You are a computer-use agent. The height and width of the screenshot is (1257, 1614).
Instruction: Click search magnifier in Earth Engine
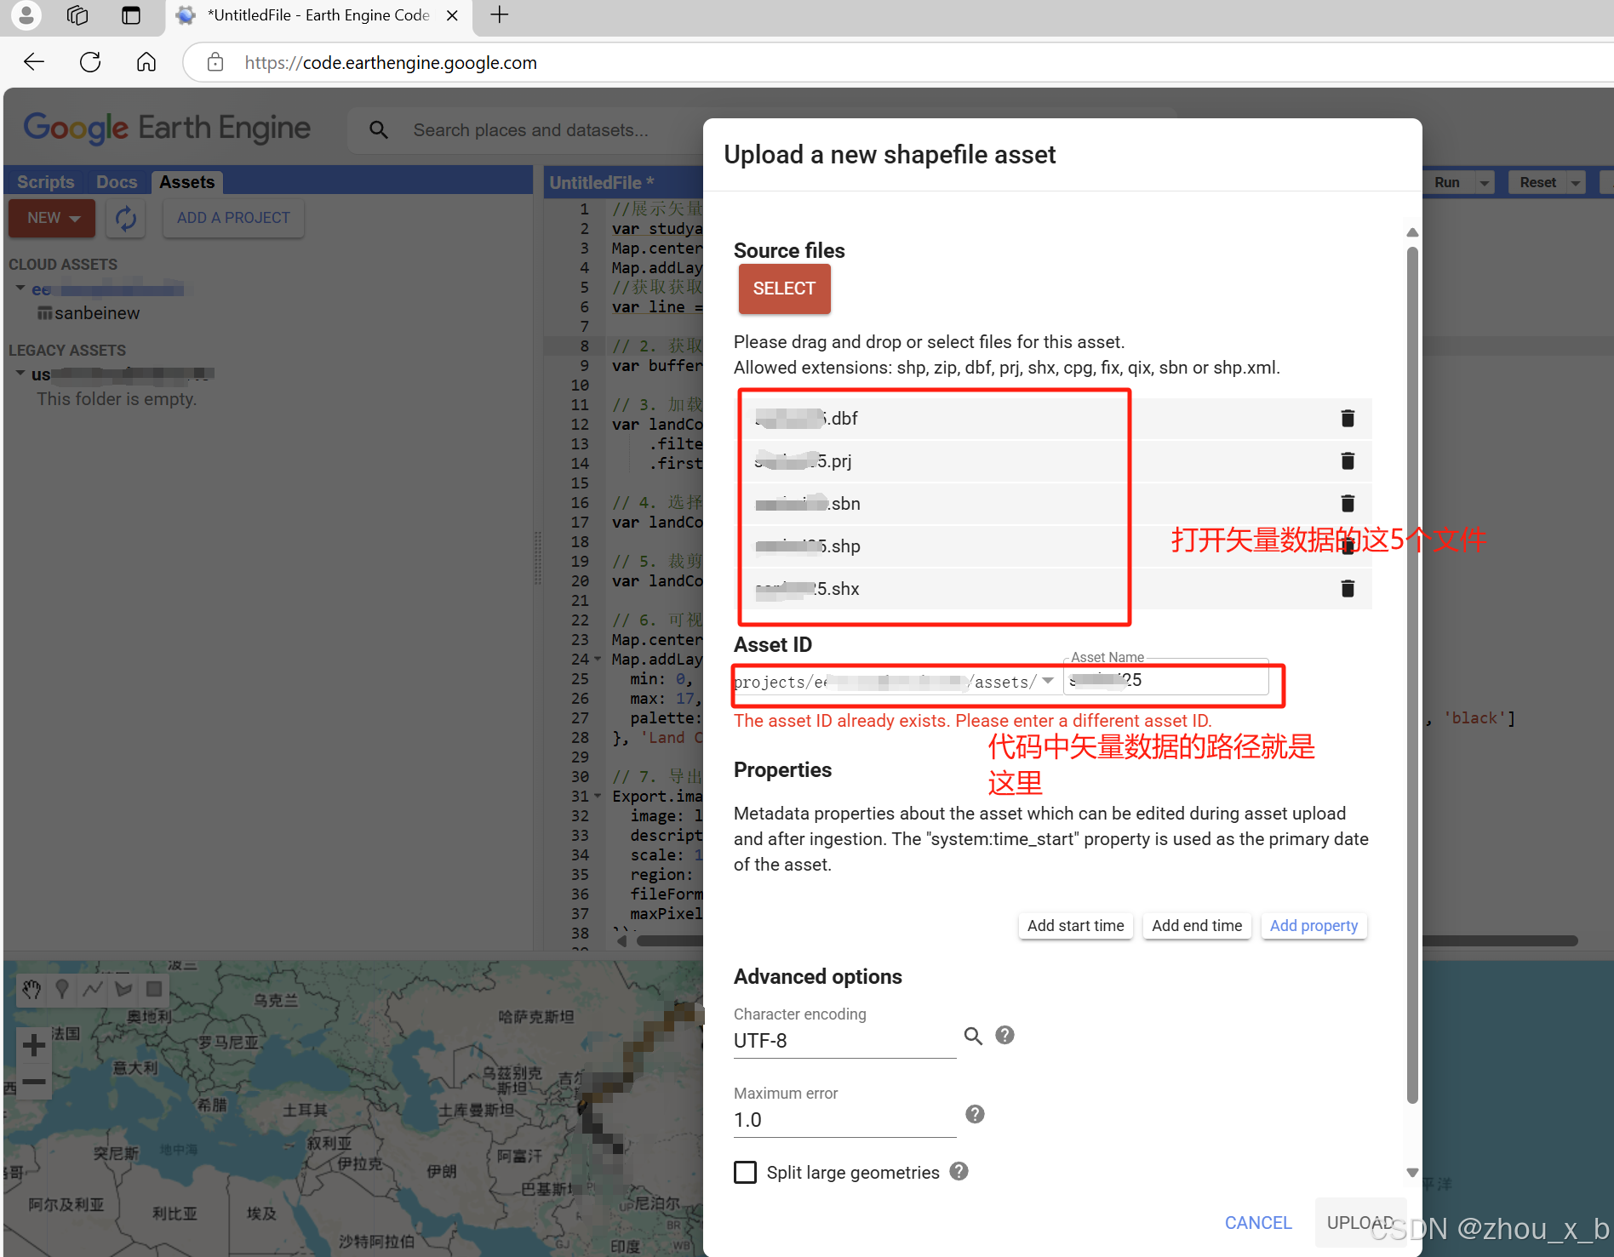point(379,130)
